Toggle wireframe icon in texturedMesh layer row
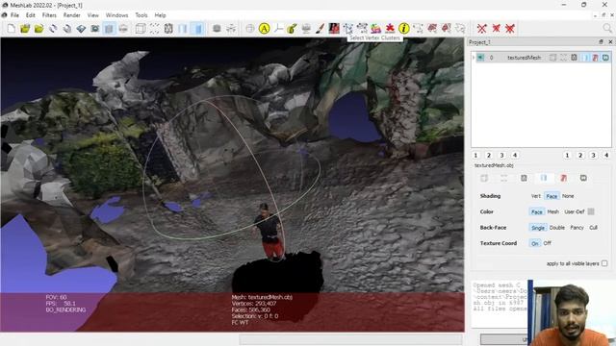The height and width of the screenshot is (346, 616). [x=574, y=58]
